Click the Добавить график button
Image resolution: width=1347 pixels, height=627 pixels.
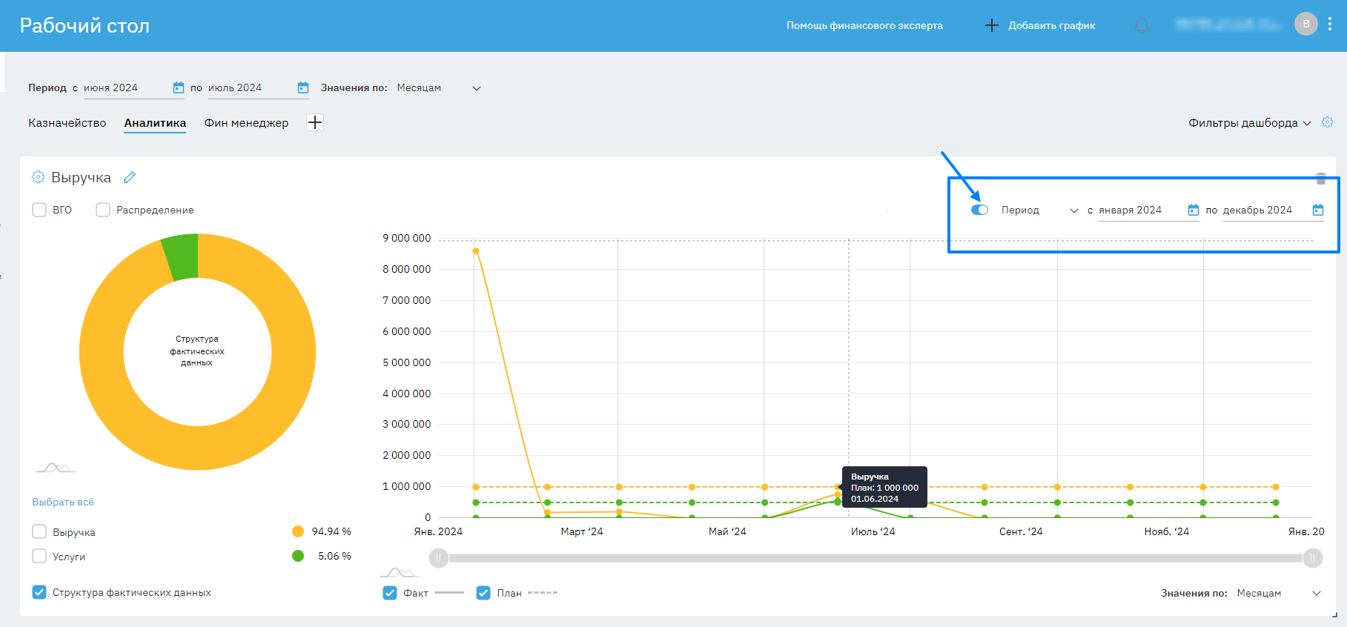point(1040,26)
